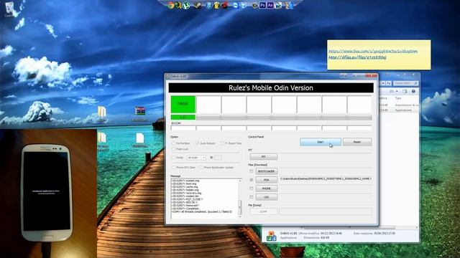Open TeamViewer icon in the top dock

click(236, 5)
